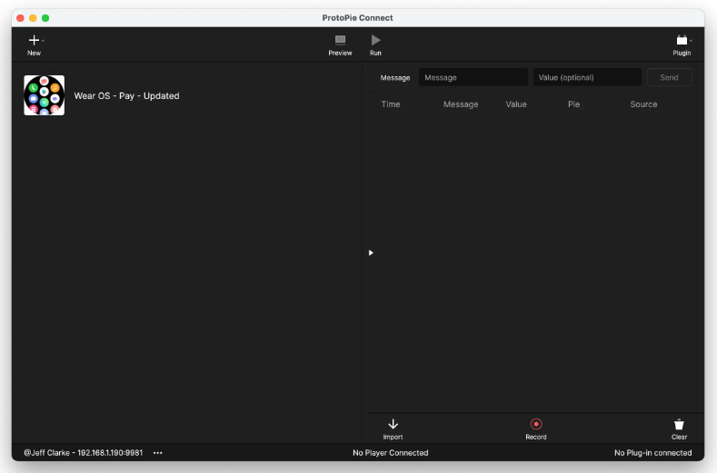Click the Message column header

pyautogui.click(x=461, y=104)
